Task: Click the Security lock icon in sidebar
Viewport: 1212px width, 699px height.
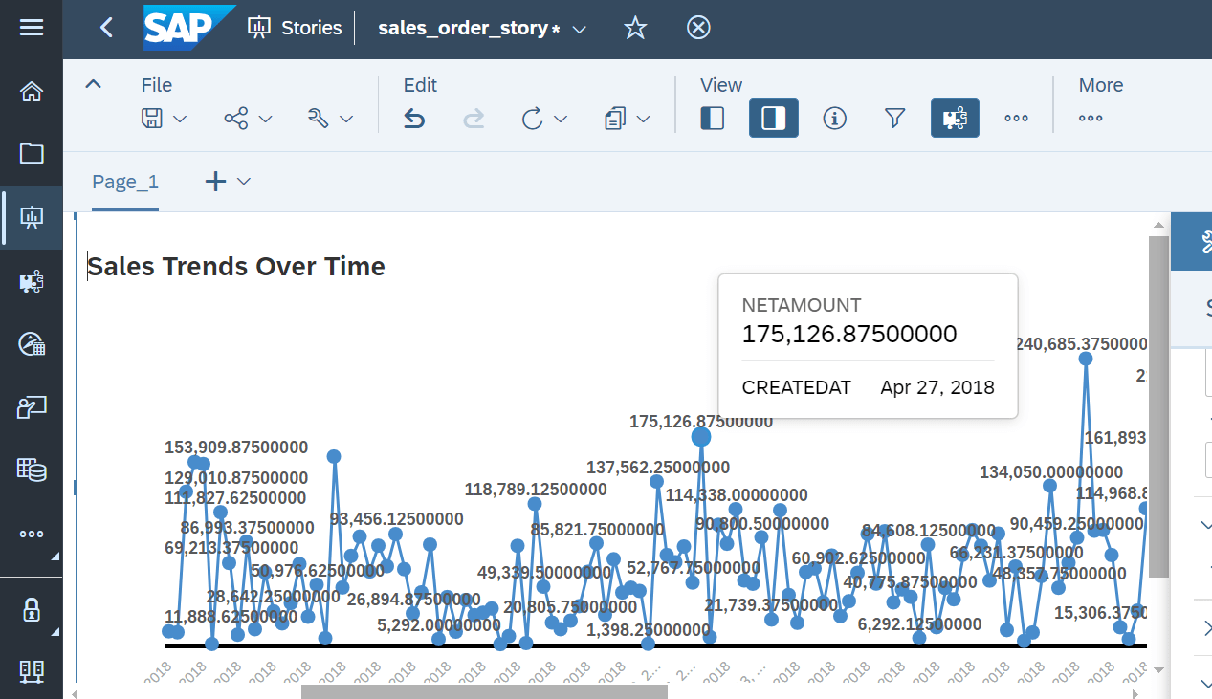Action: pyautogui.click(x=31, y=609)
